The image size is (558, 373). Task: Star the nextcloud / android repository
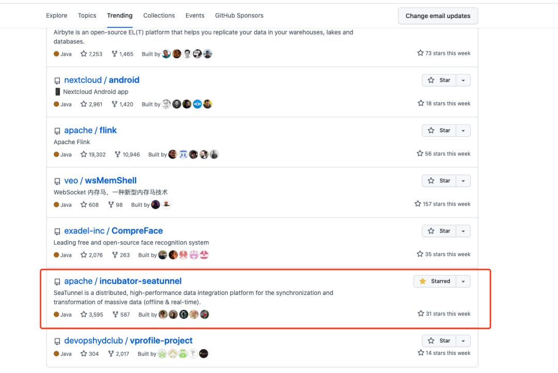click(x=439, y=81)
